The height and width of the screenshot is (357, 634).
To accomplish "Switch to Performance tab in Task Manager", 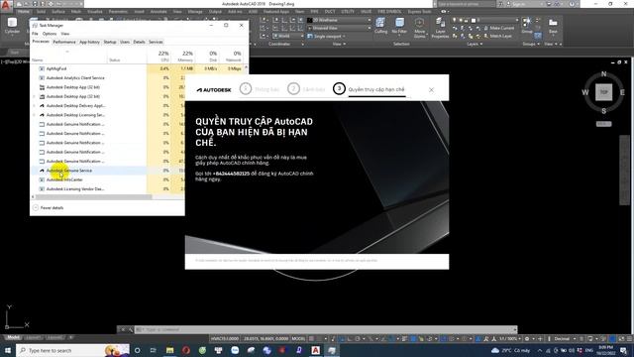I will pos(64,42).
